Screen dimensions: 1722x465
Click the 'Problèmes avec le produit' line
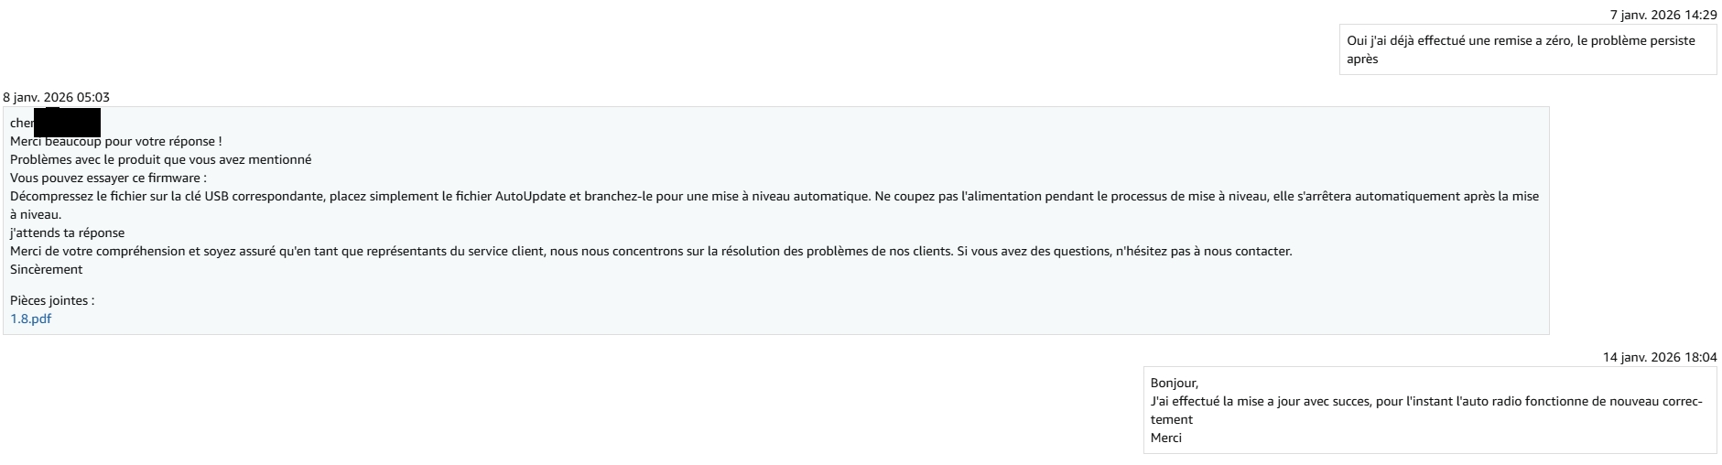160,159
